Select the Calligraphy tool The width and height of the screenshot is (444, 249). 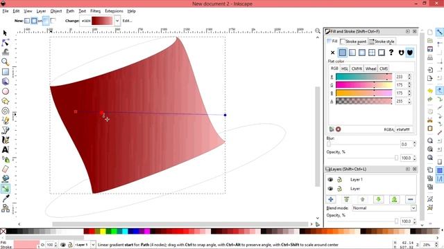[x=5, y=140]
